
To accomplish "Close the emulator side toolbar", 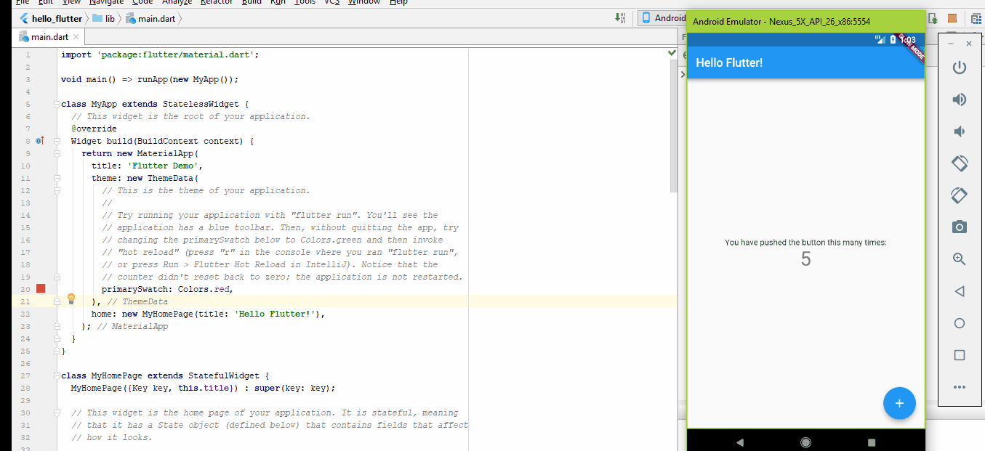I will coord(969,44).
